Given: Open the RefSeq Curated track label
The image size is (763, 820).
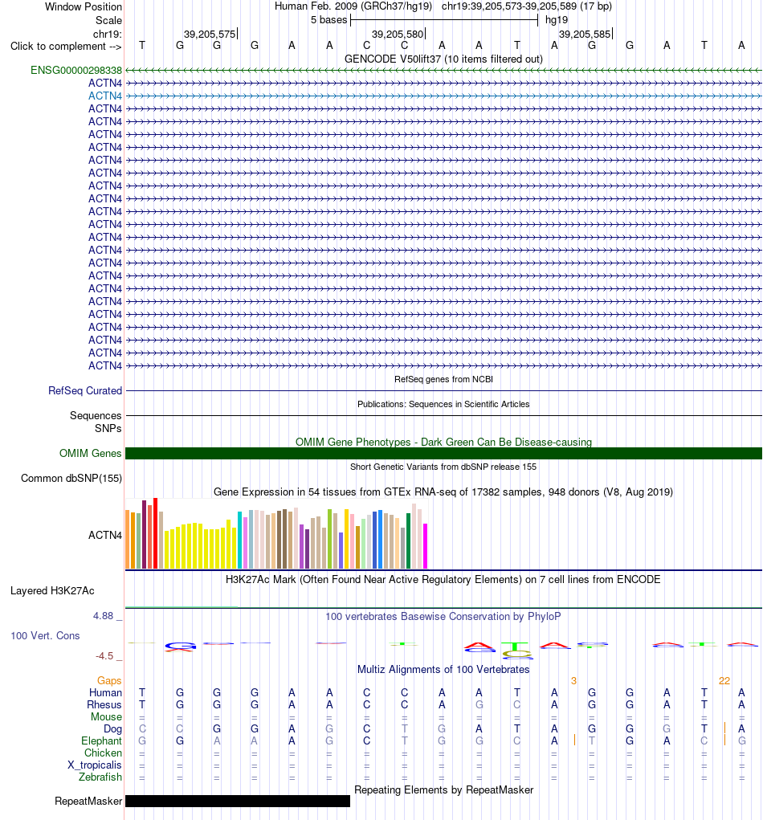Looking at the screenshot, I should pyautogui.click(x=84, y=390).
